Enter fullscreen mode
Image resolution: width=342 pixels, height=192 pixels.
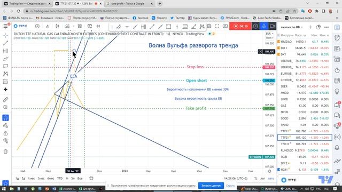[x=217, y=26]
